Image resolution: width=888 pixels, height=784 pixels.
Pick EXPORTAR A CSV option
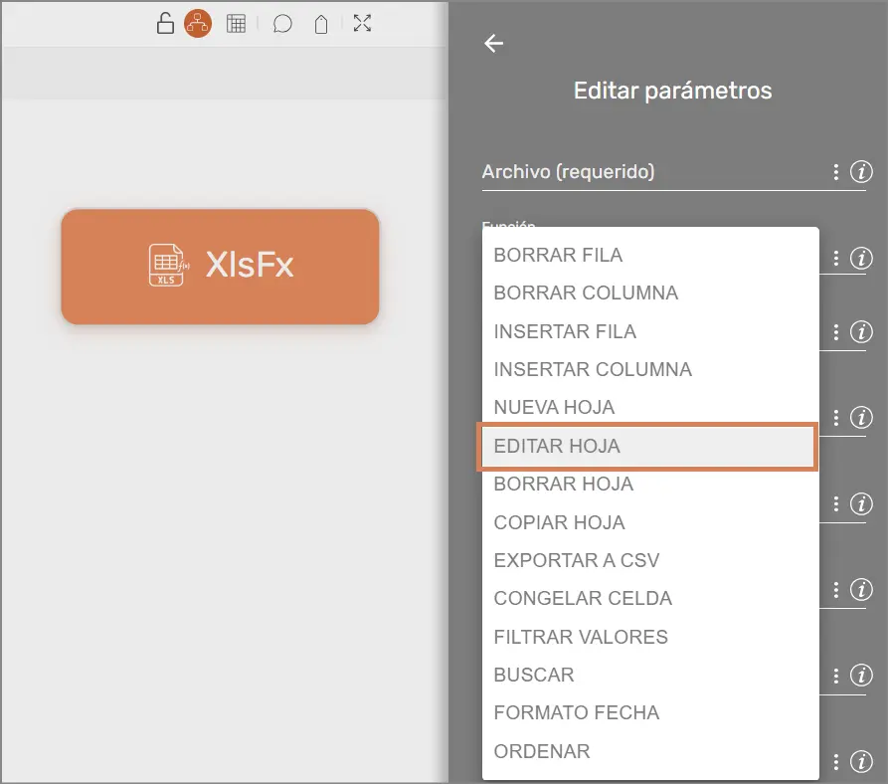click(650, 560)
